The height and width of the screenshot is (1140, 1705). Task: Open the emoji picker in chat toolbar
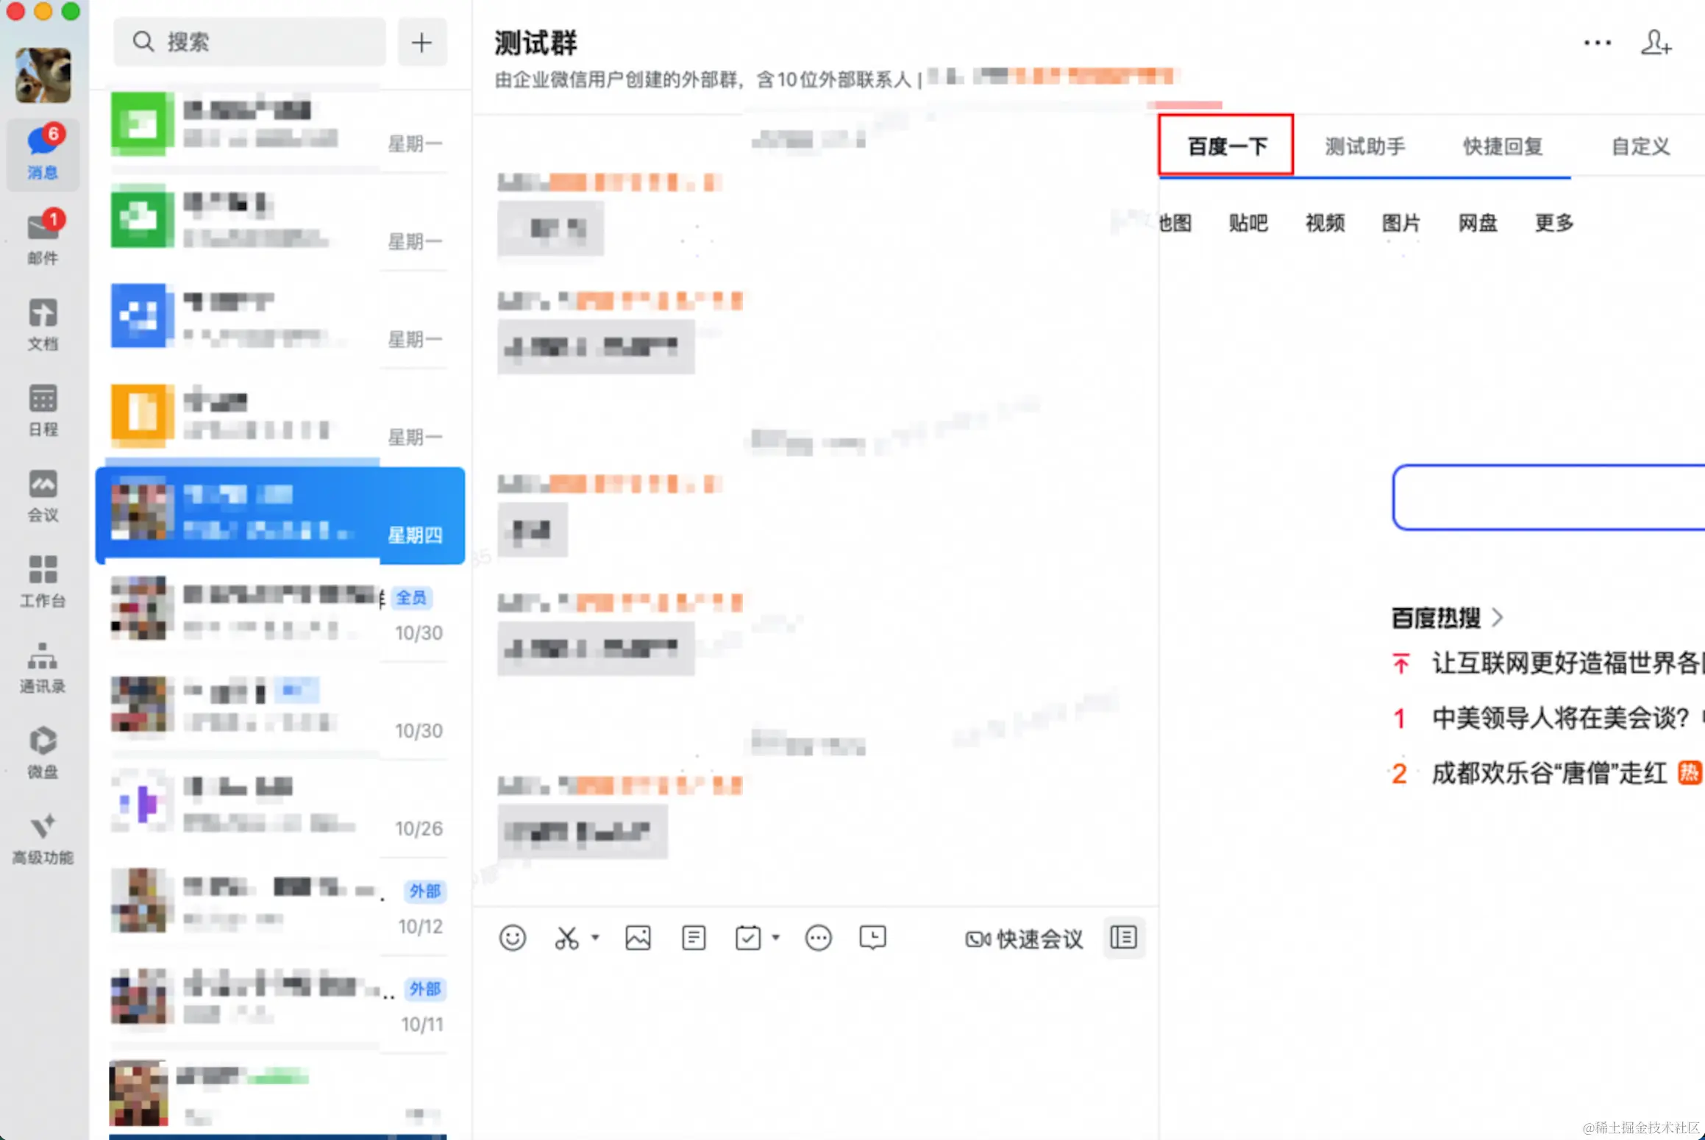(512, 938)
